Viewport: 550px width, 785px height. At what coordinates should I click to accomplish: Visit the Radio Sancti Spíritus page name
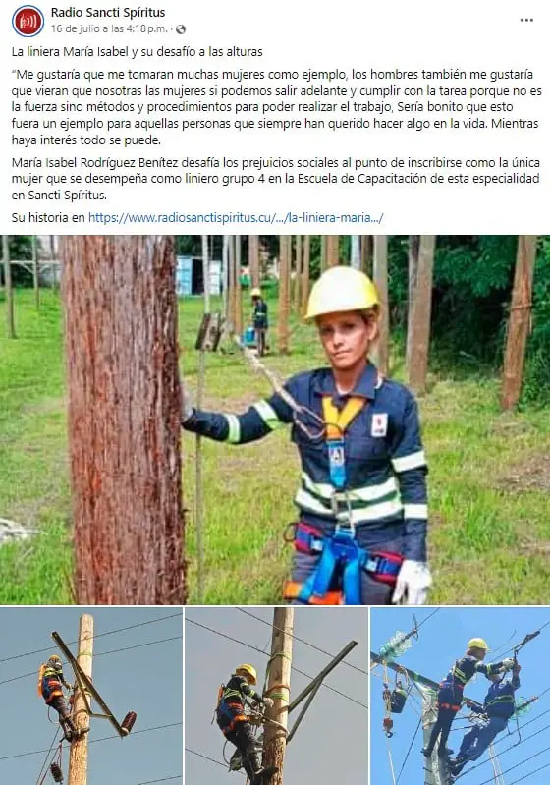click(108, 12)
